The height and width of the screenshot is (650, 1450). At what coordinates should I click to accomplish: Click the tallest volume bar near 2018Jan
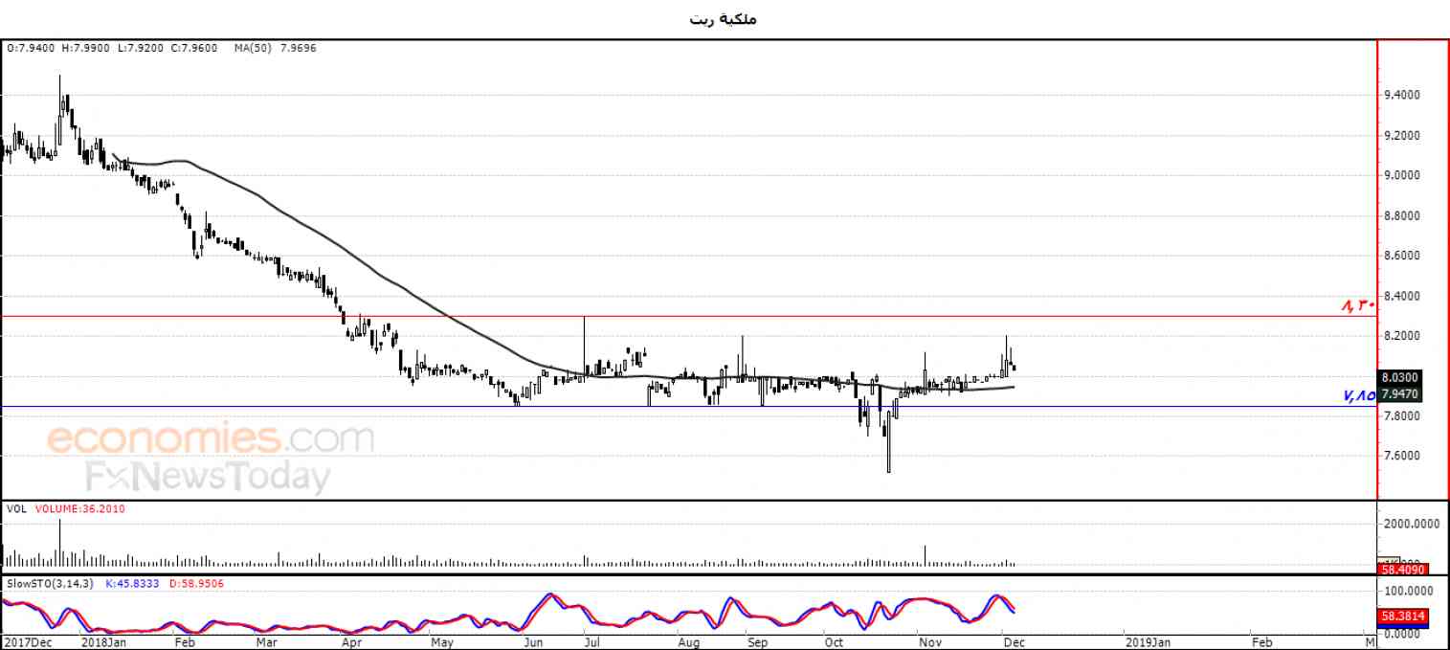coord(60,543)
